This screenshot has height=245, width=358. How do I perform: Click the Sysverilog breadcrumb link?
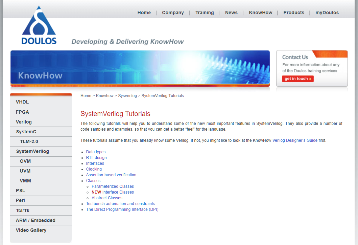[127, 96]
